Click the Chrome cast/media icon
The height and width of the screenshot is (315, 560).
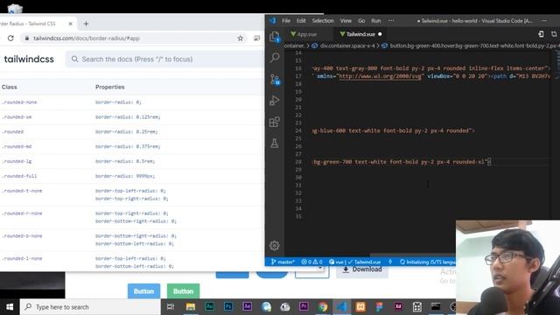tap(256, 38)
